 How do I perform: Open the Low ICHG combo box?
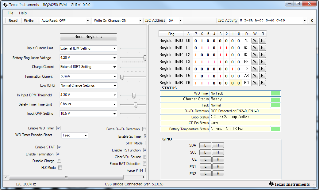(x=88, y=85)
